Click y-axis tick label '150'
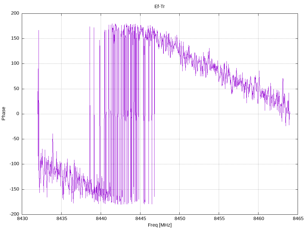This screenshot has width=306, height=229. [x=15, y=38]
